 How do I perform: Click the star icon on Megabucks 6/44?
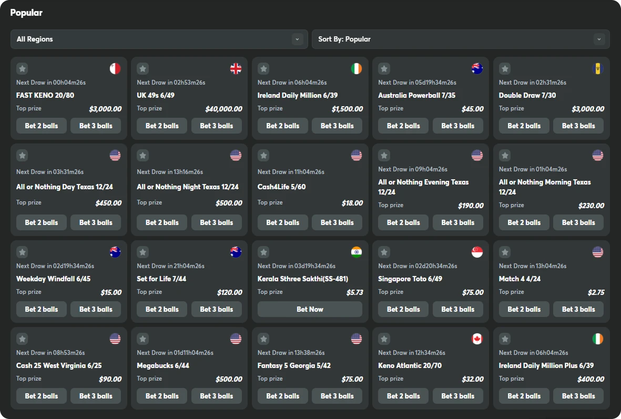pyautogui.click(x=142, y=339)
